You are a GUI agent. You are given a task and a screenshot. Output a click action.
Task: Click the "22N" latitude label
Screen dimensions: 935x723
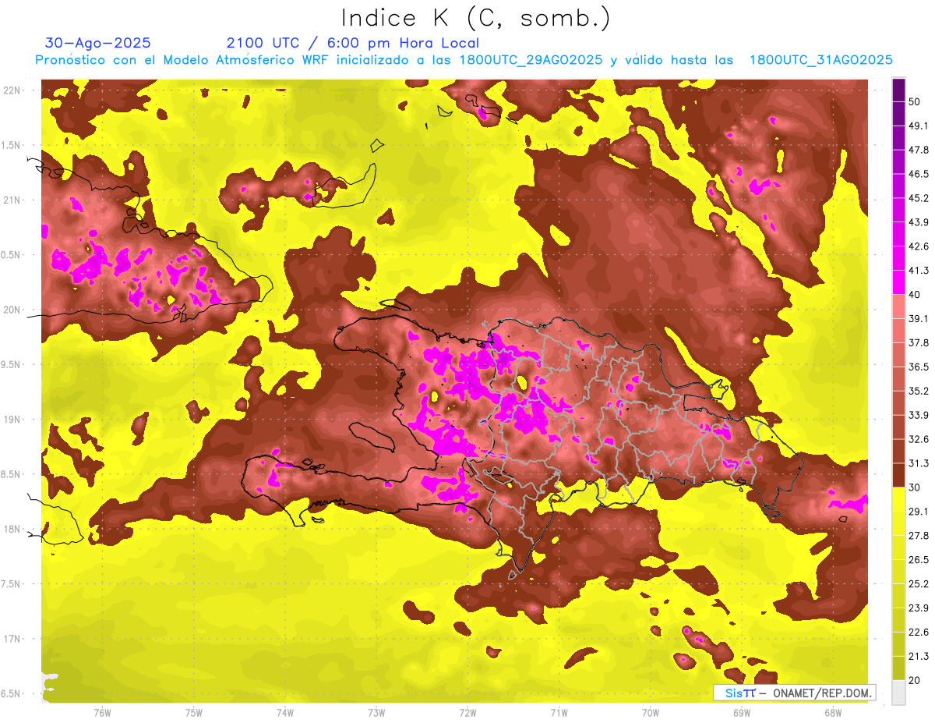click(12, 90)
